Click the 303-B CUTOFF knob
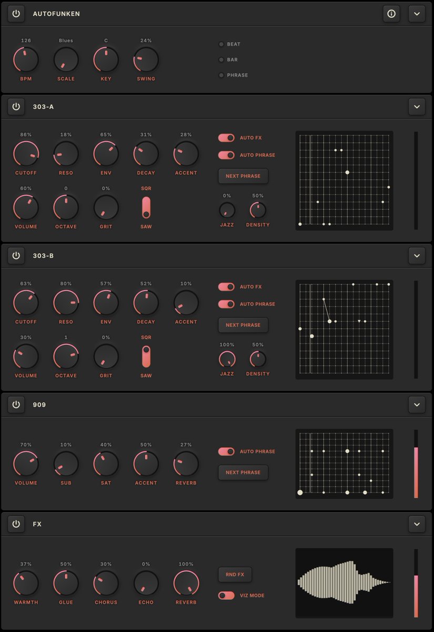The height and width of the screenshot is (632, 434). [26, 303]
